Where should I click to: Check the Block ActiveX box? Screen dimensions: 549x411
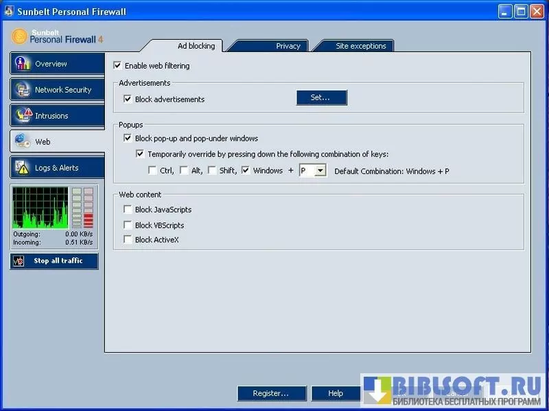pos(128,239)
